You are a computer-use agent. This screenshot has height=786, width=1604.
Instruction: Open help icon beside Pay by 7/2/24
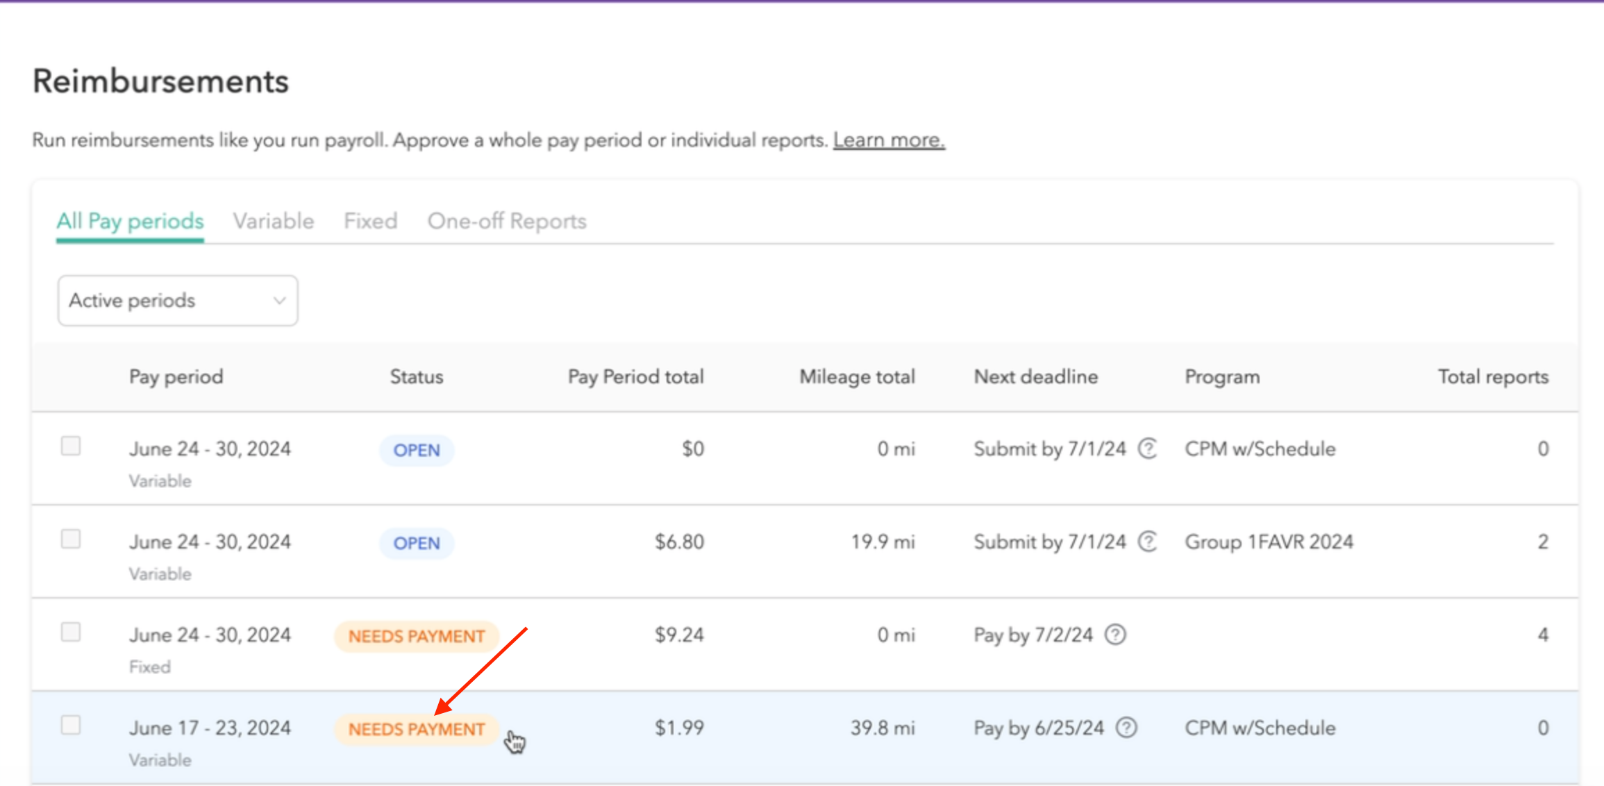tap(1115, 635)
